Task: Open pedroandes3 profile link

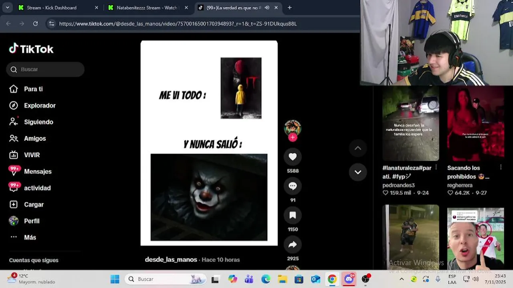Action: pyautogui.click(x=398, y=185)
